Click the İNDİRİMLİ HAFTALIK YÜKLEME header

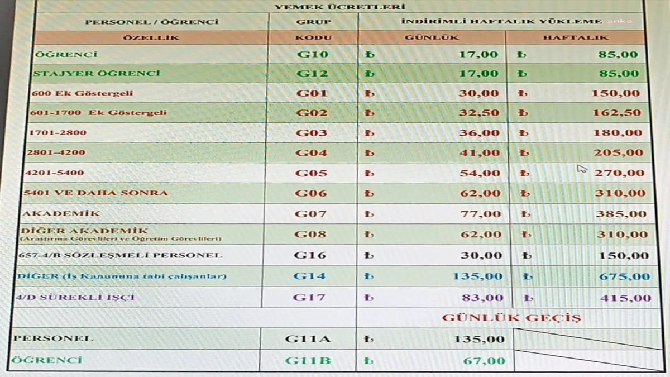(501, 22)
